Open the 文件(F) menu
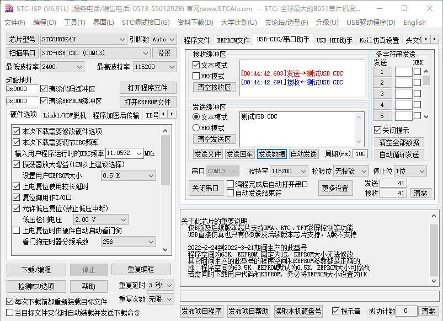 (15, 23)
